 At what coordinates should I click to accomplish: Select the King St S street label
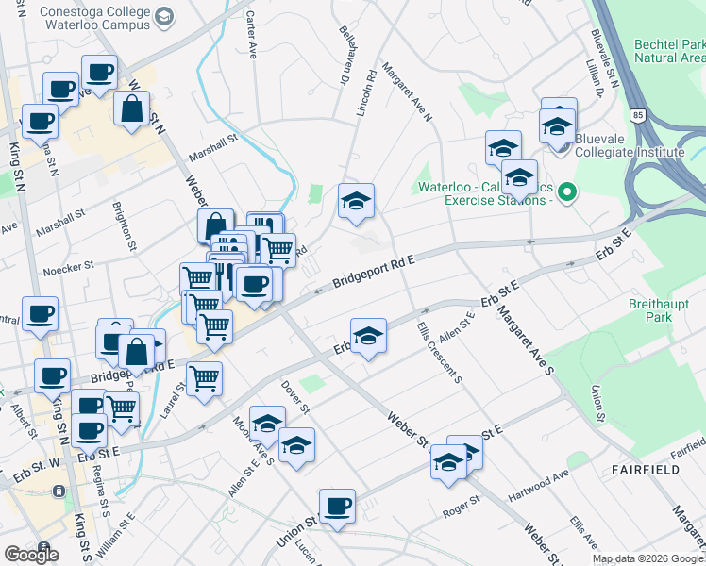pyautogui.click(x=82, y=538)
